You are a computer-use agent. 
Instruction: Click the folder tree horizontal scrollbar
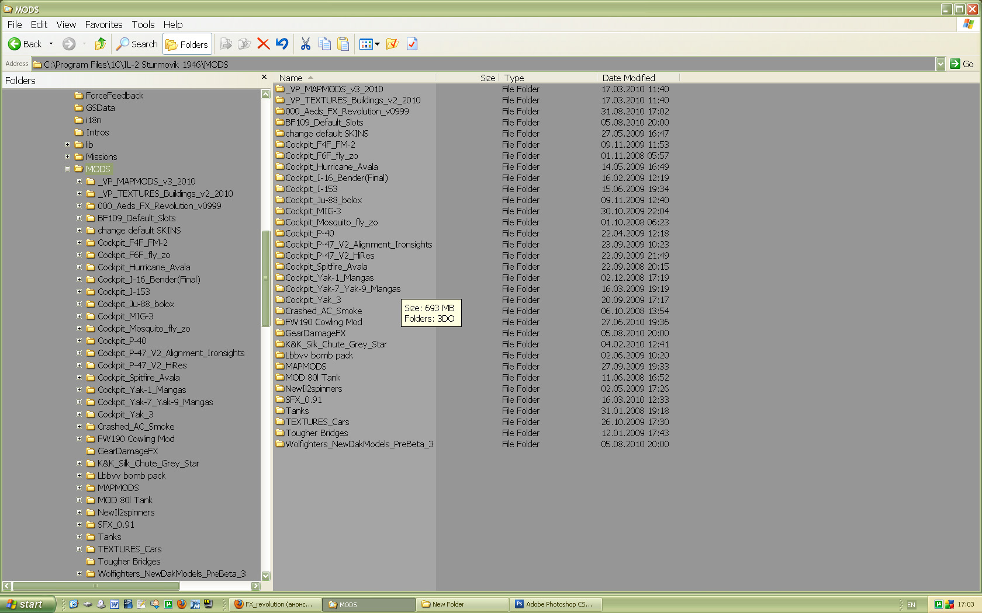pyautogui.click(x=96, y=586)
